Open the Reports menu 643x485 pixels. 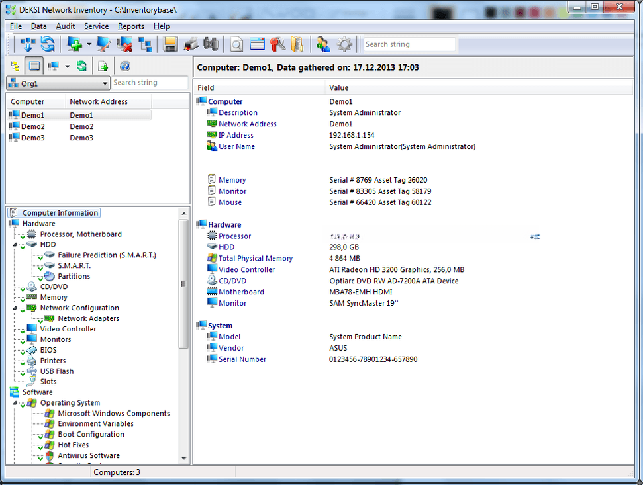click(x=131, y=26)
